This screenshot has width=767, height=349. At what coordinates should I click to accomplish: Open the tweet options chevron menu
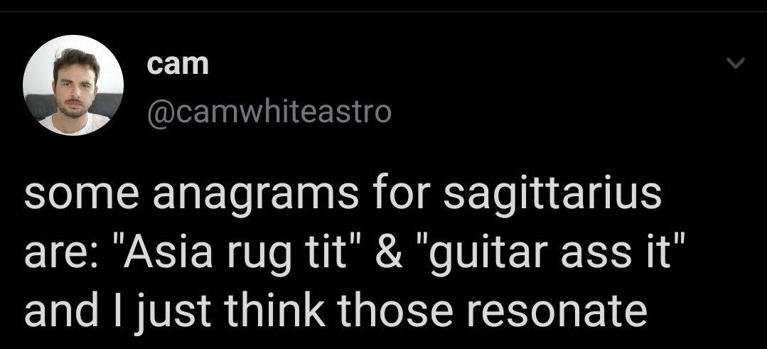(x=735, y=63)
